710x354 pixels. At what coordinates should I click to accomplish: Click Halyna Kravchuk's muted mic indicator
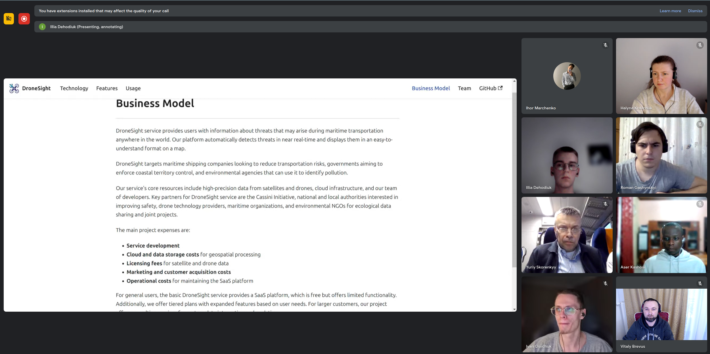pyautogui.click(x=700, y=45)
